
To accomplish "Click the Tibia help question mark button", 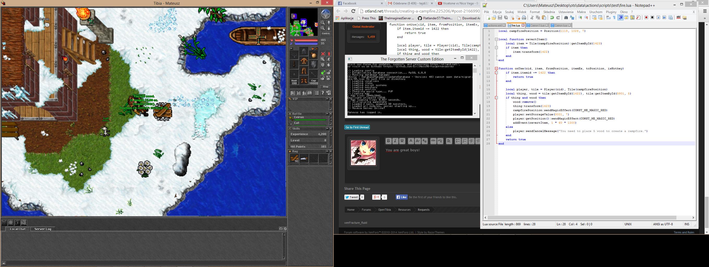I will [x=323, y=93].
